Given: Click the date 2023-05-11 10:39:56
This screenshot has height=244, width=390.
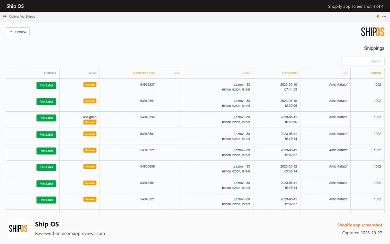Looking at the screenshot, I should coord(289,119).
